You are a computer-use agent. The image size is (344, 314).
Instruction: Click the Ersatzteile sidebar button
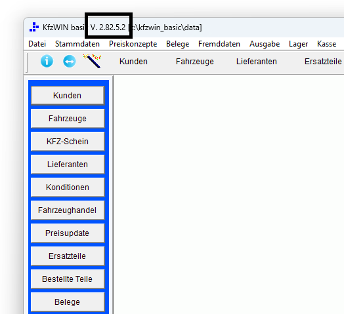pos(68,256)
